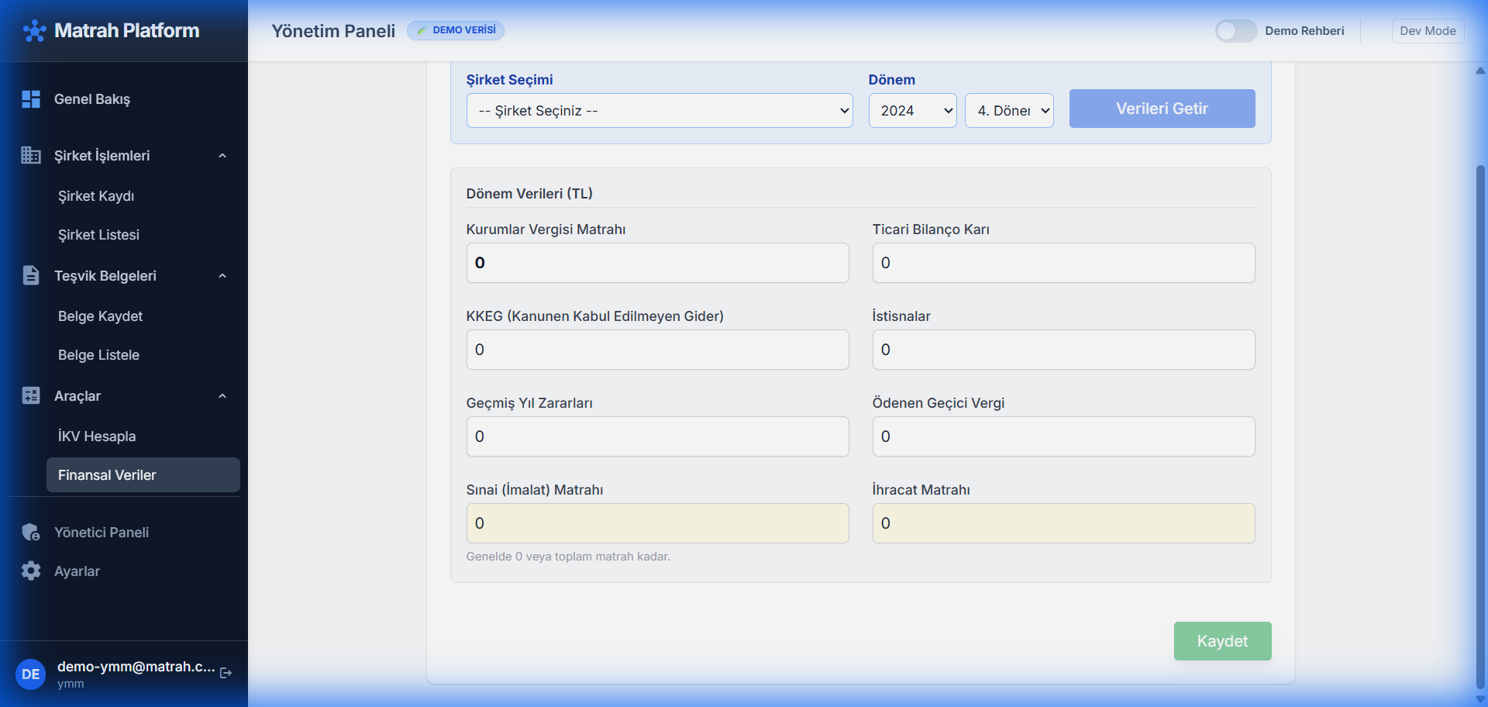
Task: Collapse the Teşvik Belgeleri section chevron
Action: (222, 276)
